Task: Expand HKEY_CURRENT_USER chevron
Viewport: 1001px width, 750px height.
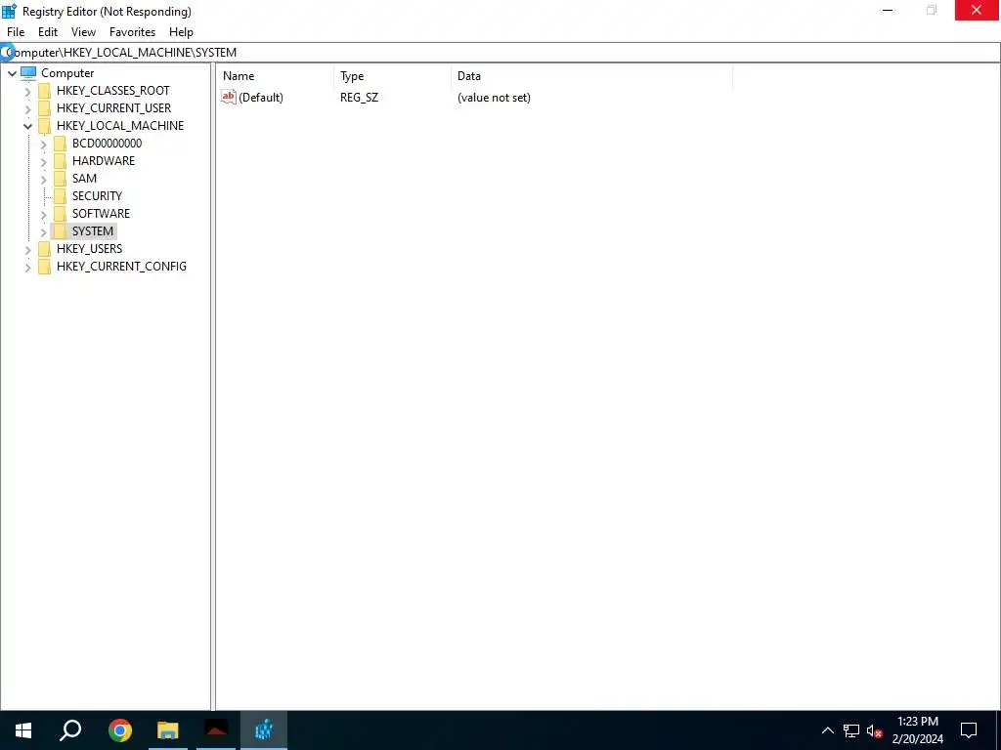Action: tap(27, 109)
